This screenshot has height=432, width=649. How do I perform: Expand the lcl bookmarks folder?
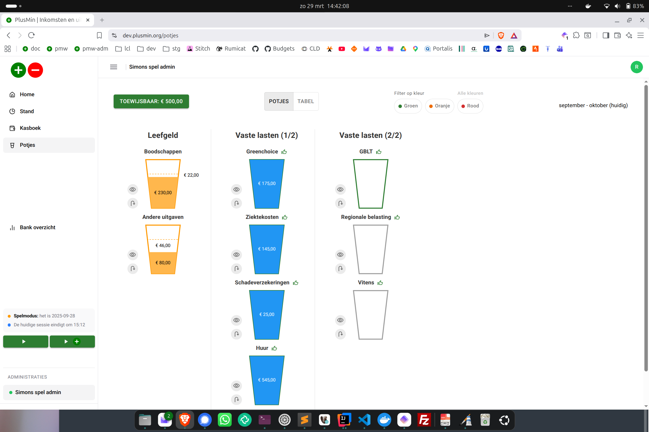123,49
